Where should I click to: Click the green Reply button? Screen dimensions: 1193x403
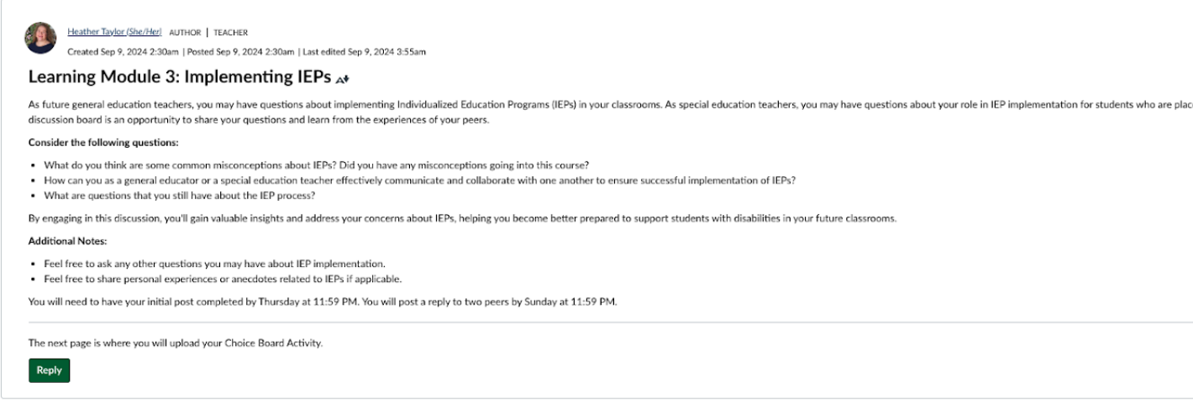pos(49,370)
